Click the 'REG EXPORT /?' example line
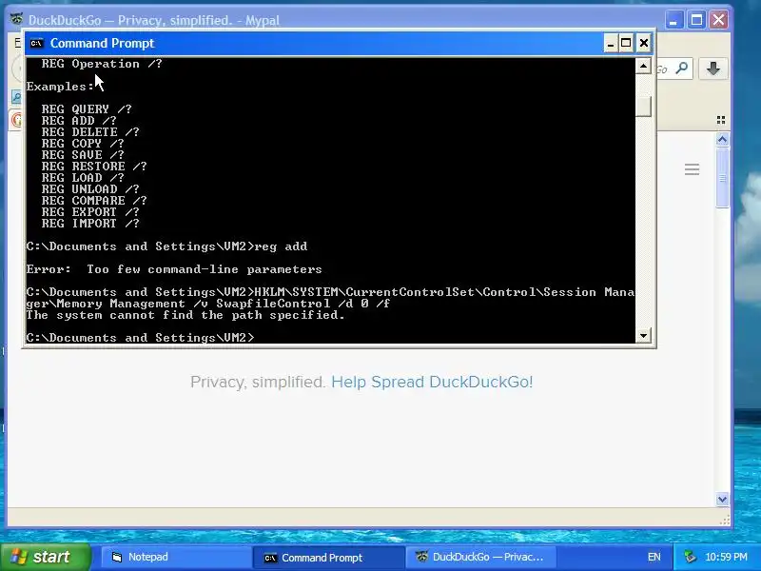The image size is (761, 571). [90, 212]
